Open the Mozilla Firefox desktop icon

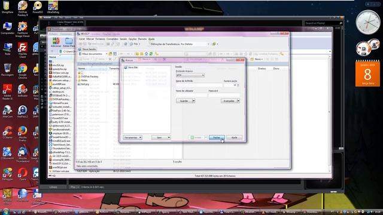click(23, 134)
